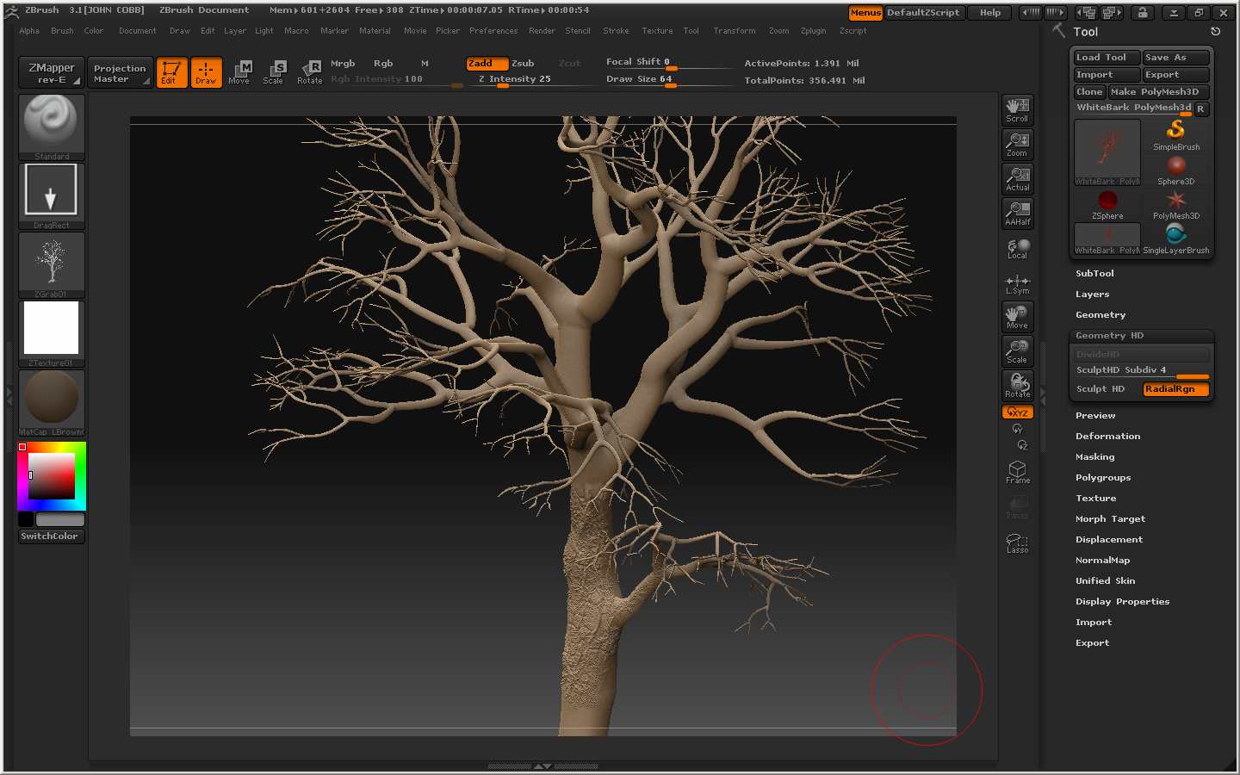
Task: Click the Make PolyMesh3D button
Action: pos(1157,91)
